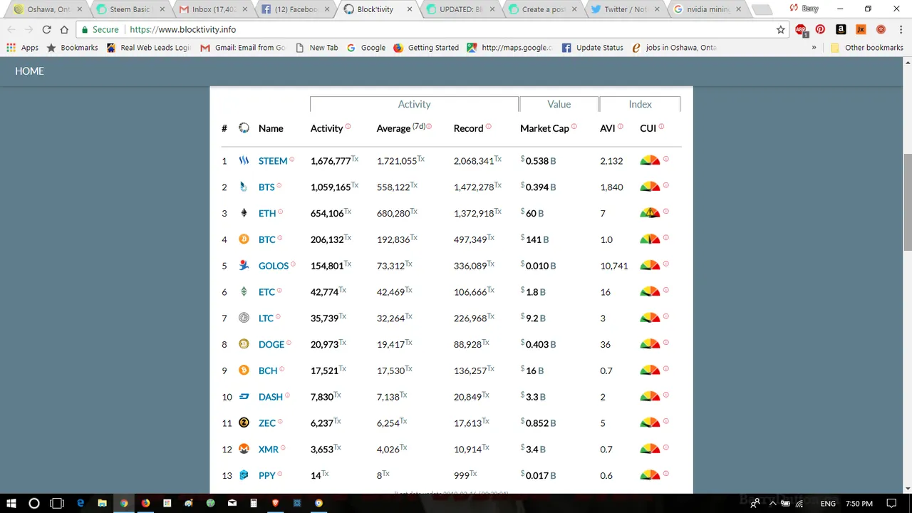The width and height of the screenshot is (912, 513).
Task: Click the BTC orange logo icon
Action: 244,239
